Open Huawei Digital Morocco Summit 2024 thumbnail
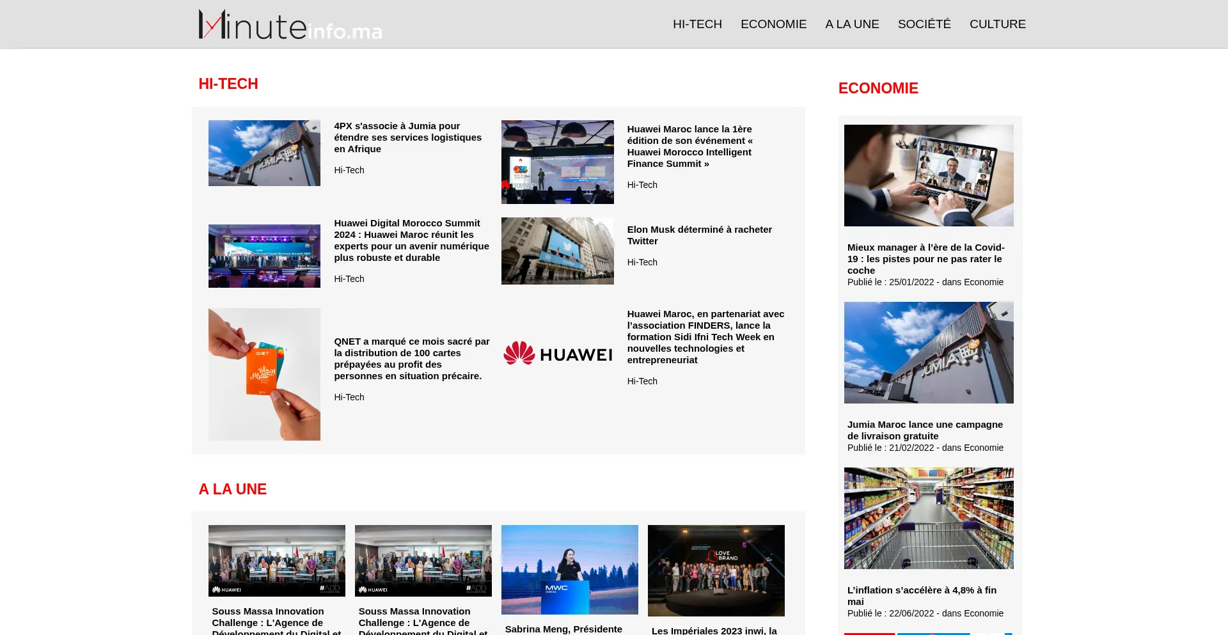 pyautogui.click(x=264, y=256)
